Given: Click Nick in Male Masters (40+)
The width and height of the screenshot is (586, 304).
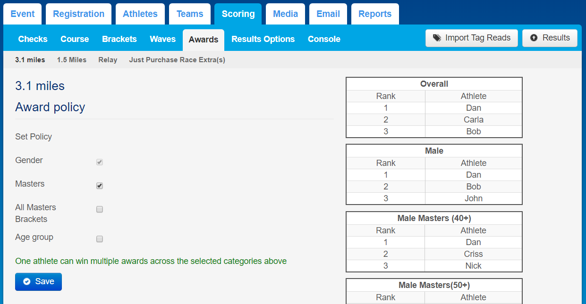Looking at the screenshot, I should [x=474, y=266].
